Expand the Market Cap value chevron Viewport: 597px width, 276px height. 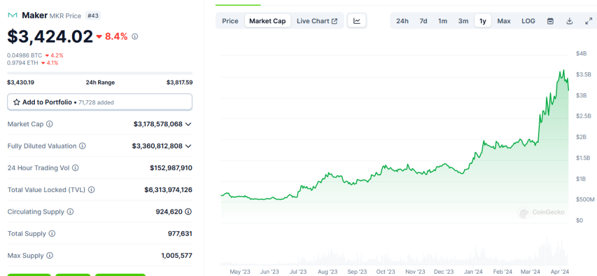[188, 124]
